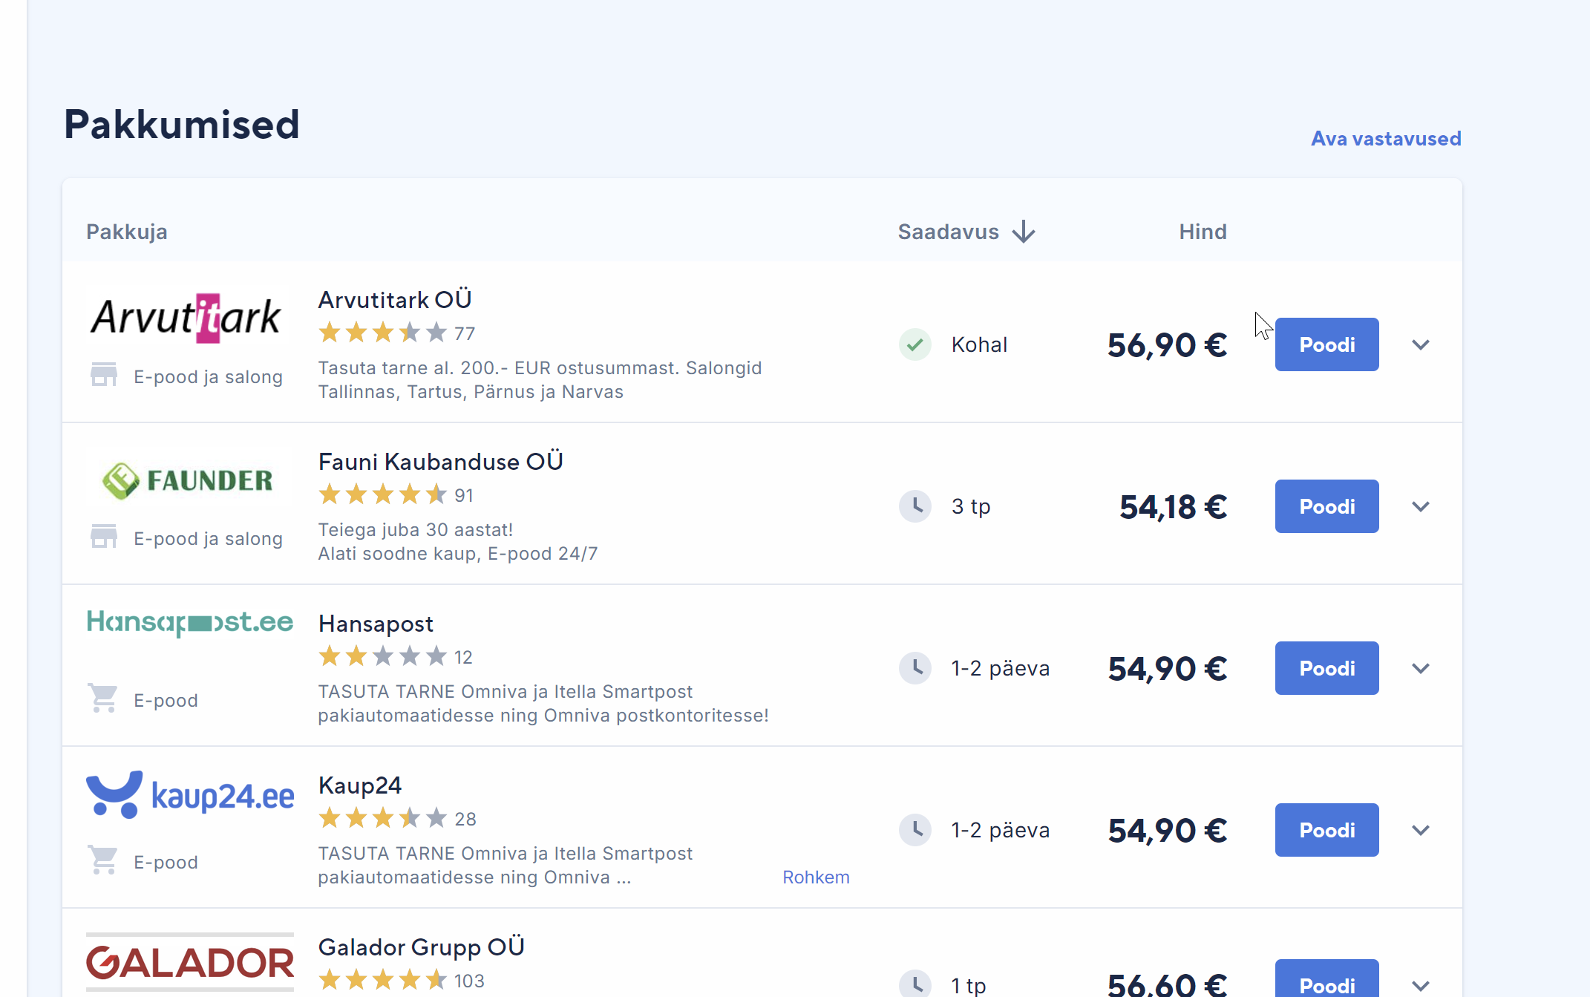This screenshot has height=997, width=1590.
Task: Click E-pood ja salong label in Arvutitark row
Action: click(208, 376)
